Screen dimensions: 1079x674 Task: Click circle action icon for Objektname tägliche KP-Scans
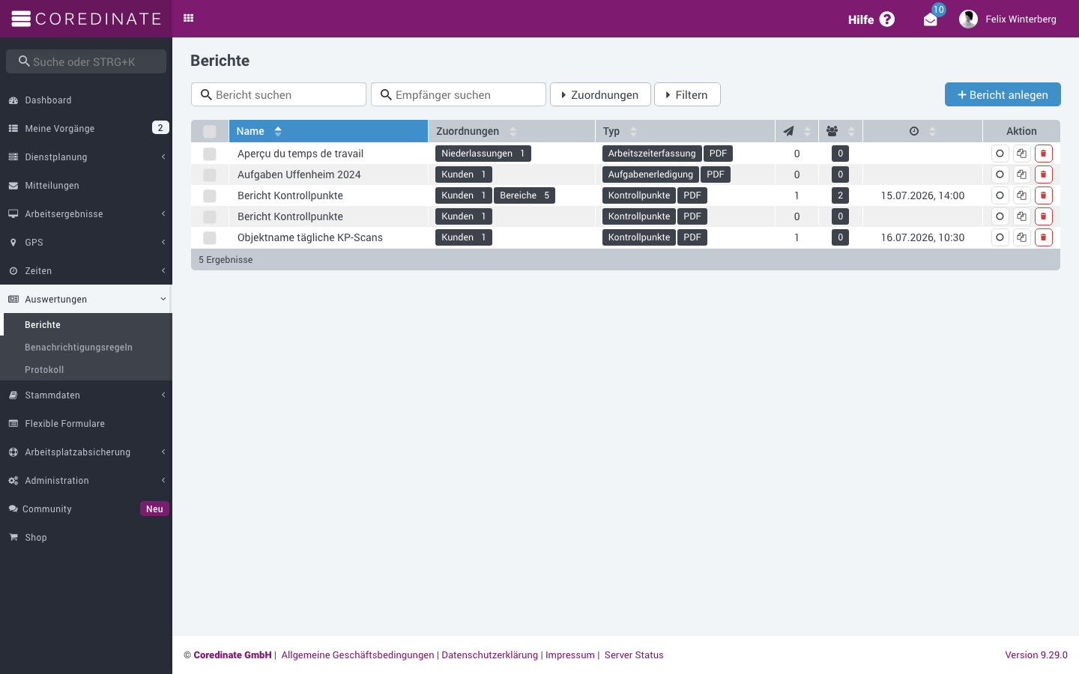click(1000, 237)
